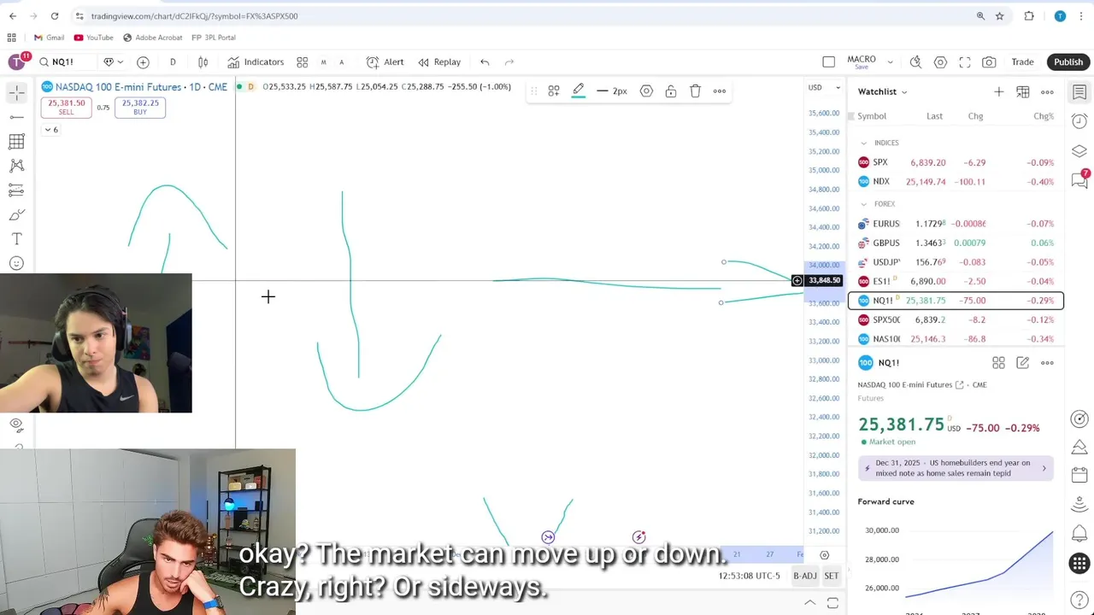Image resolution: width=1094 pixels, height=615 pixels.
Task: Take a chart snapshot with camera icon
Action: pos(989,62)
